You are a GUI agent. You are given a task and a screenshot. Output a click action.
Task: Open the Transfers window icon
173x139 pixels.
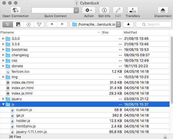tap(133, 10)
